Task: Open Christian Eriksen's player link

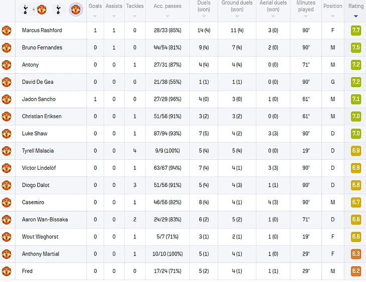Action: 42,116
